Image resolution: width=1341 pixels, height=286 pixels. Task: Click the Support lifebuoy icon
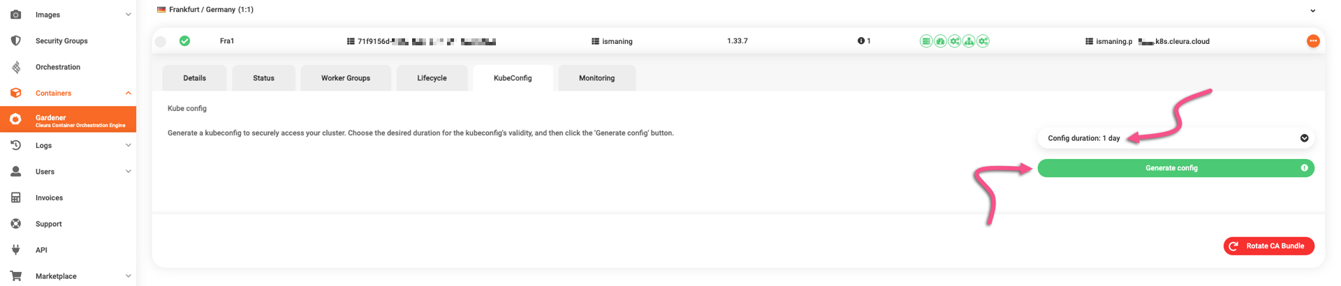[x=15, y=224]
